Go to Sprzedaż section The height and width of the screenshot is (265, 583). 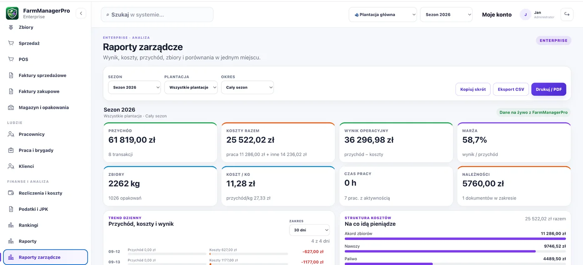45,43
